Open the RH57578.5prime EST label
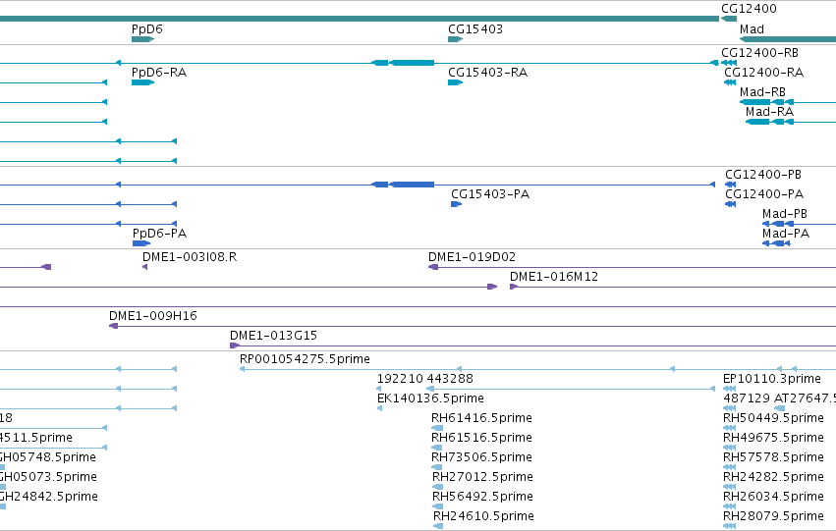Image resolution: width=836 pixels, height=531 pixels. tap(773, 458)
